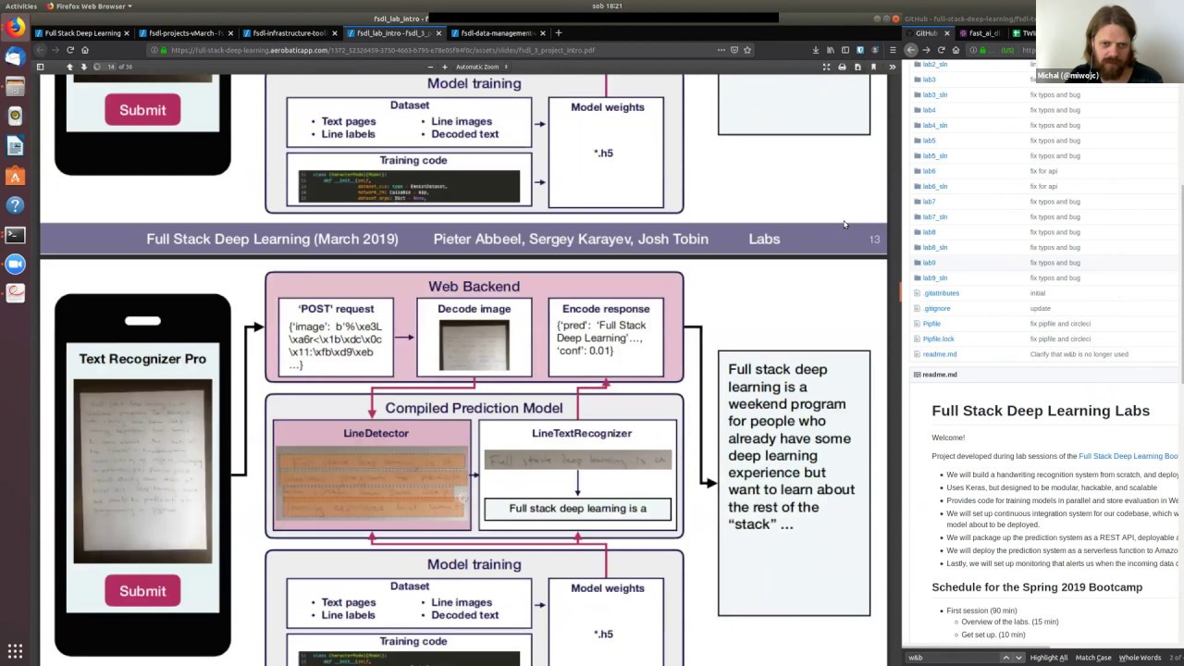Zoom out the PDF

coord(430,67)
